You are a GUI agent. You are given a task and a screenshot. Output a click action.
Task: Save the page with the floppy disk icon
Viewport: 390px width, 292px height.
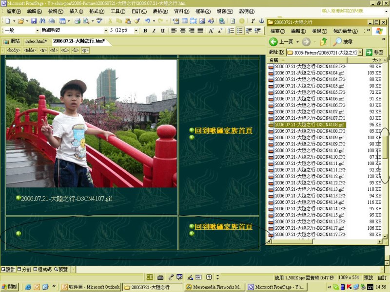(34, 21)
